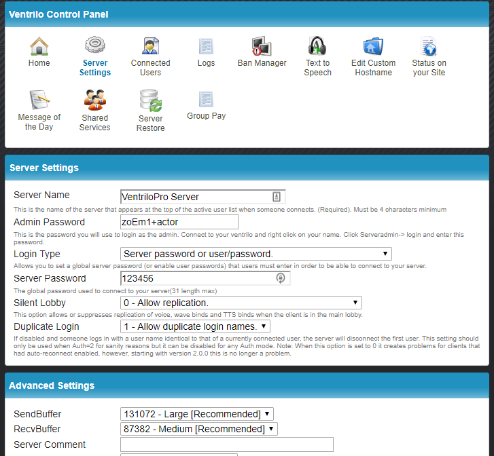Expand the Silent Lobby dropdown
Image resolution: width=494 pixels, height=456 pixels.
241,303
